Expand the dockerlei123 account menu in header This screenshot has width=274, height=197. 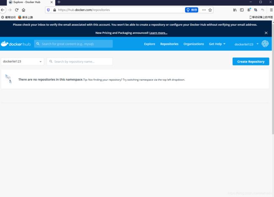tap(247, 44)
